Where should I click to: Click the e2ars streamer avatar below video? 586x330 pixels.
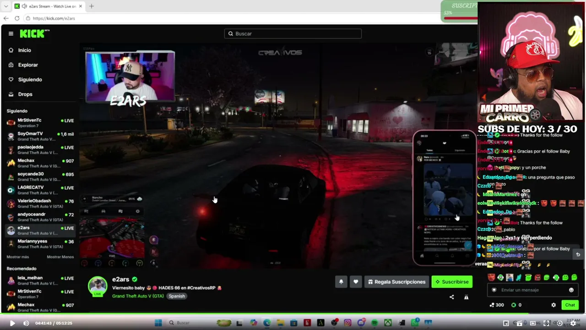(98, 286)
